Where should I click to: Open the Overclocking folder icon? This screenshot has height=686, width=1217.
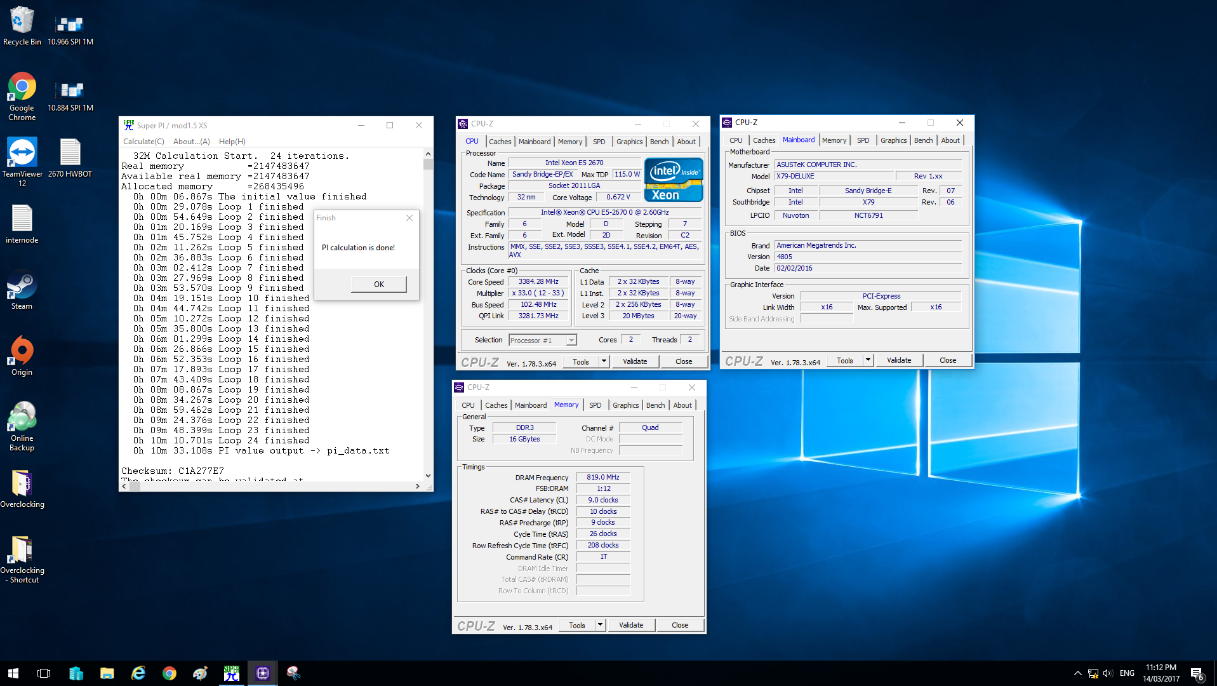click(x=22, y=489)
